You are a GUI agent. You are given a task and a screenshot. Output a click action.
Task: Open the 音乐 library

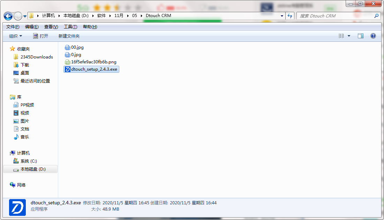click(x=25, y=137)
